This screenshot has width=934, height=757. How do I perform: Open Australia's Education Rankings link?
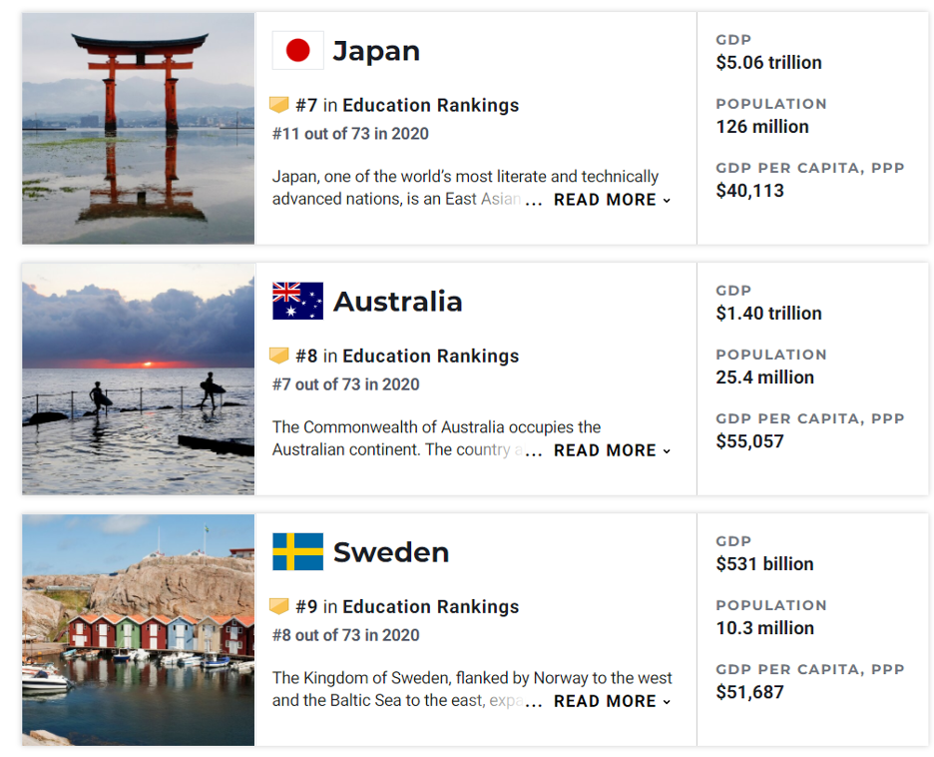pos(431,356)
